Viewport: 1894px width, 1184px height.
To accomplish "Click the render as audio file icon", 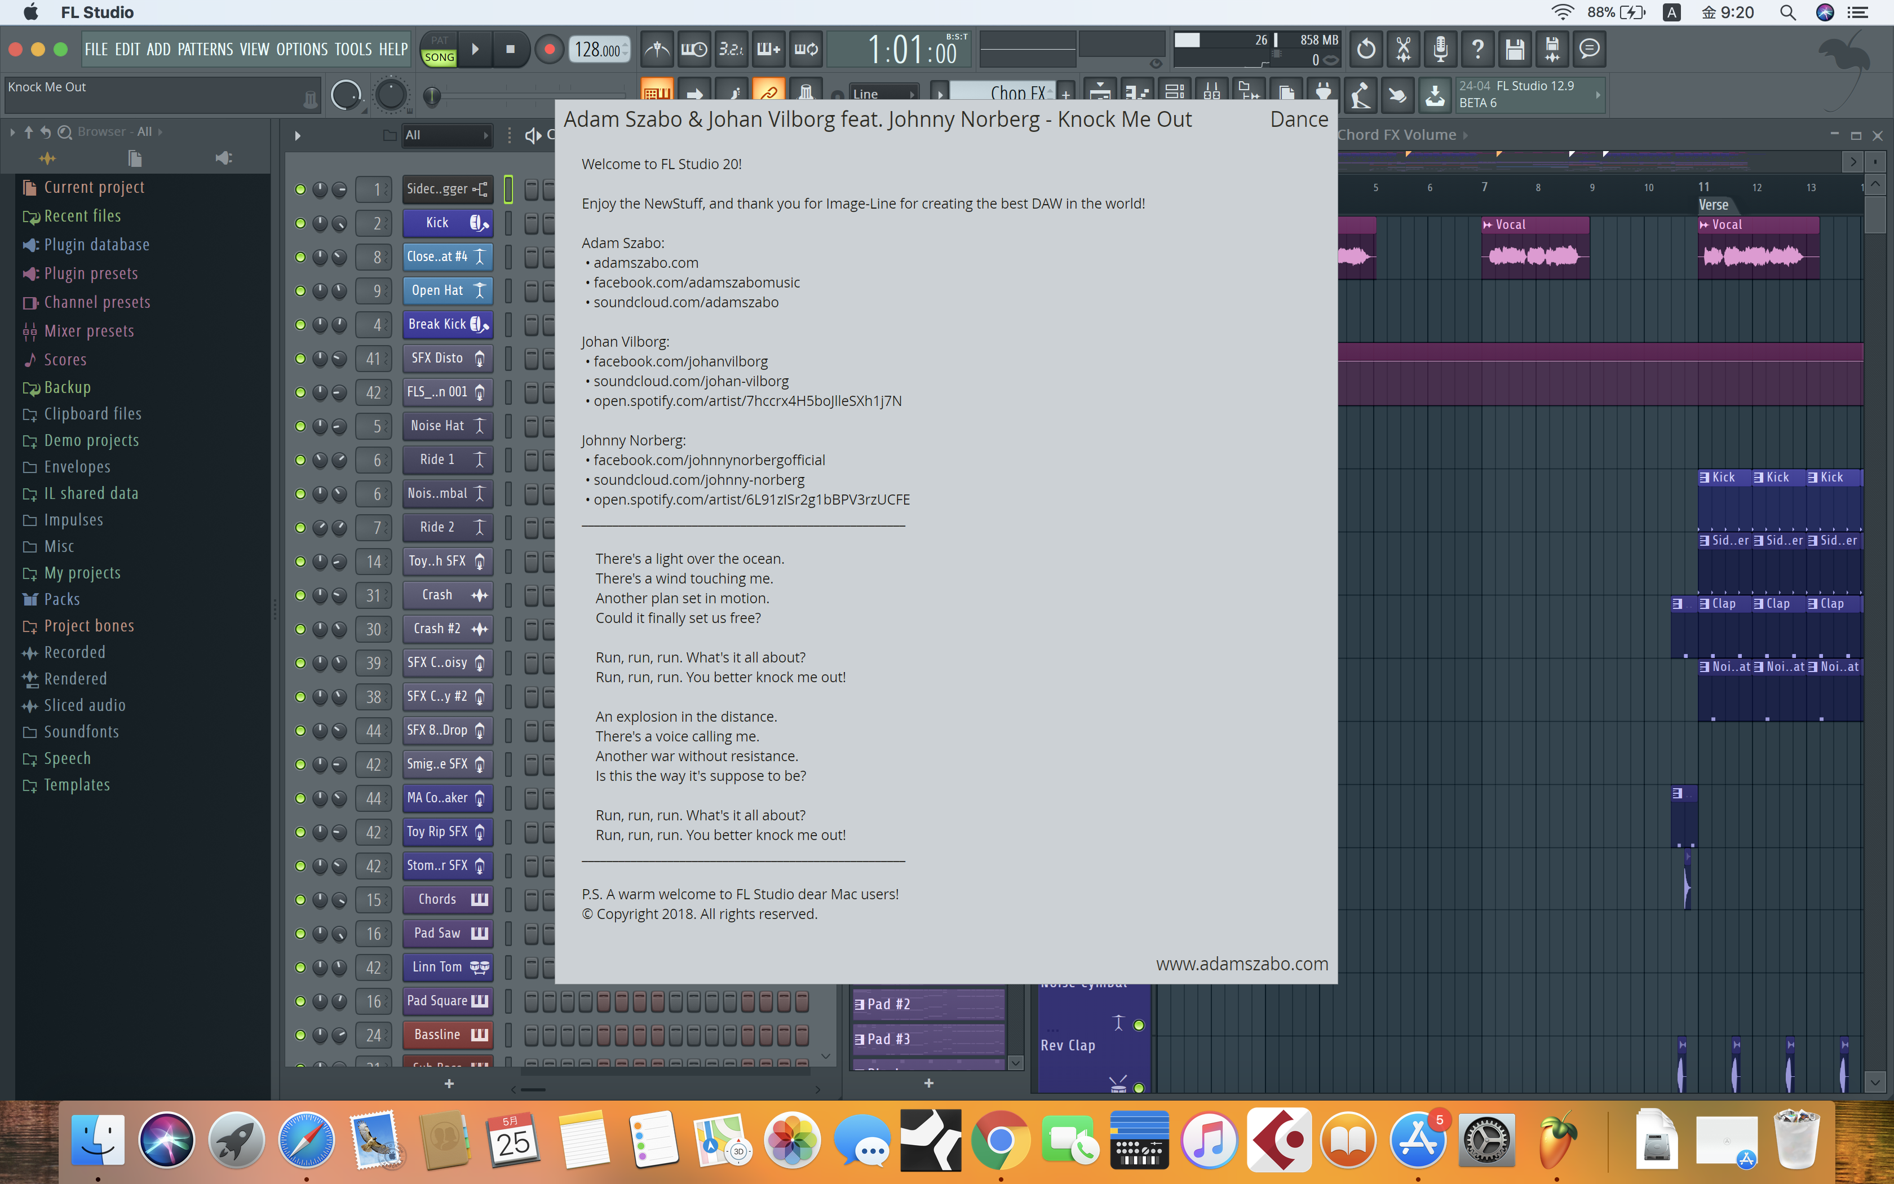I will click(1552, 50).
